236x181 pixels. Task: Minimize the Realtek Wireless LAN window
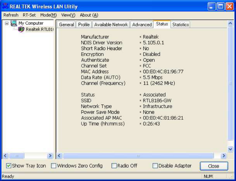tap(212, 7)
